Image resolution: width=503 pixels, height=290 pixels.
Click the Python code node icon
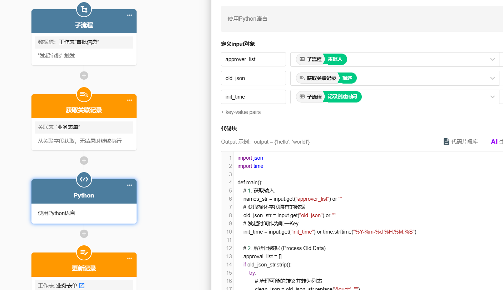pyautogui.click(x=84, y=179)
